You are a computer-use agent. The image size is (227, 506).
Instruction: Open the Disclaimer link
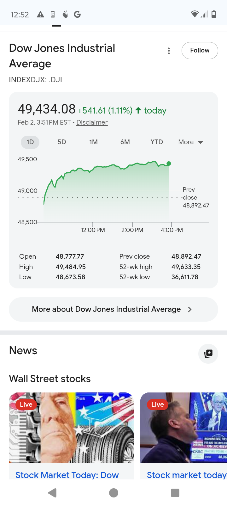pos(92,122)
